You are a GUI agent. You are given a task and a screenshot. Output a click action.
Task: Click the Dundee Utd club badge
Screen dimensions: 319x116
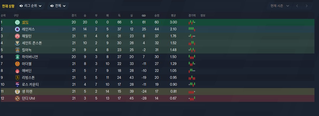(x=17, y=98)
